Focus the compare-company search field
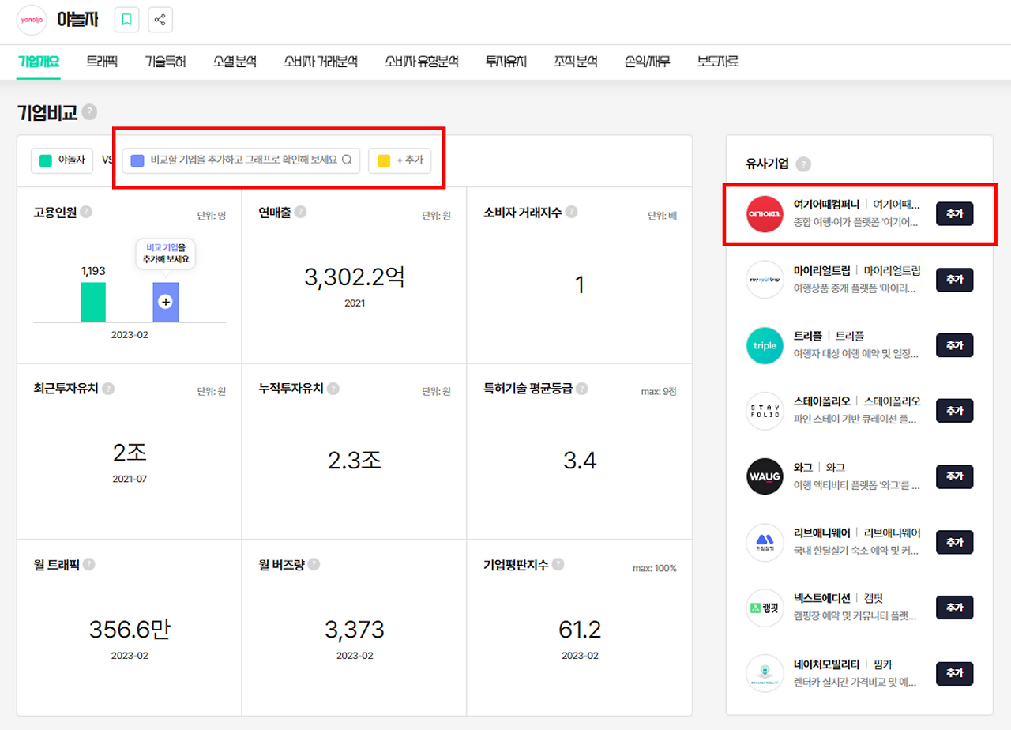The height and width of the screenshot is (730, 1011). pyautogui.click(x=242, y=160)
